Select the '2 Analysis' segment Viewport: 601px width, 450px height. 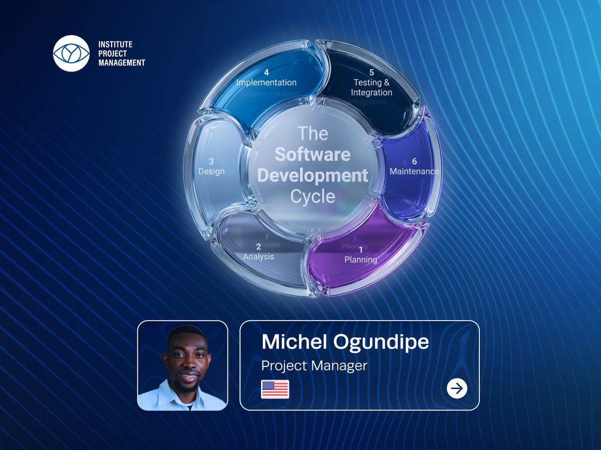pyautogui.click(x=260, y=250)
